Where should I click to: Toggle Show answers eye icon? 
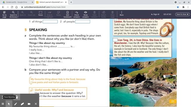pyautogui.click(x=86, y=14)
